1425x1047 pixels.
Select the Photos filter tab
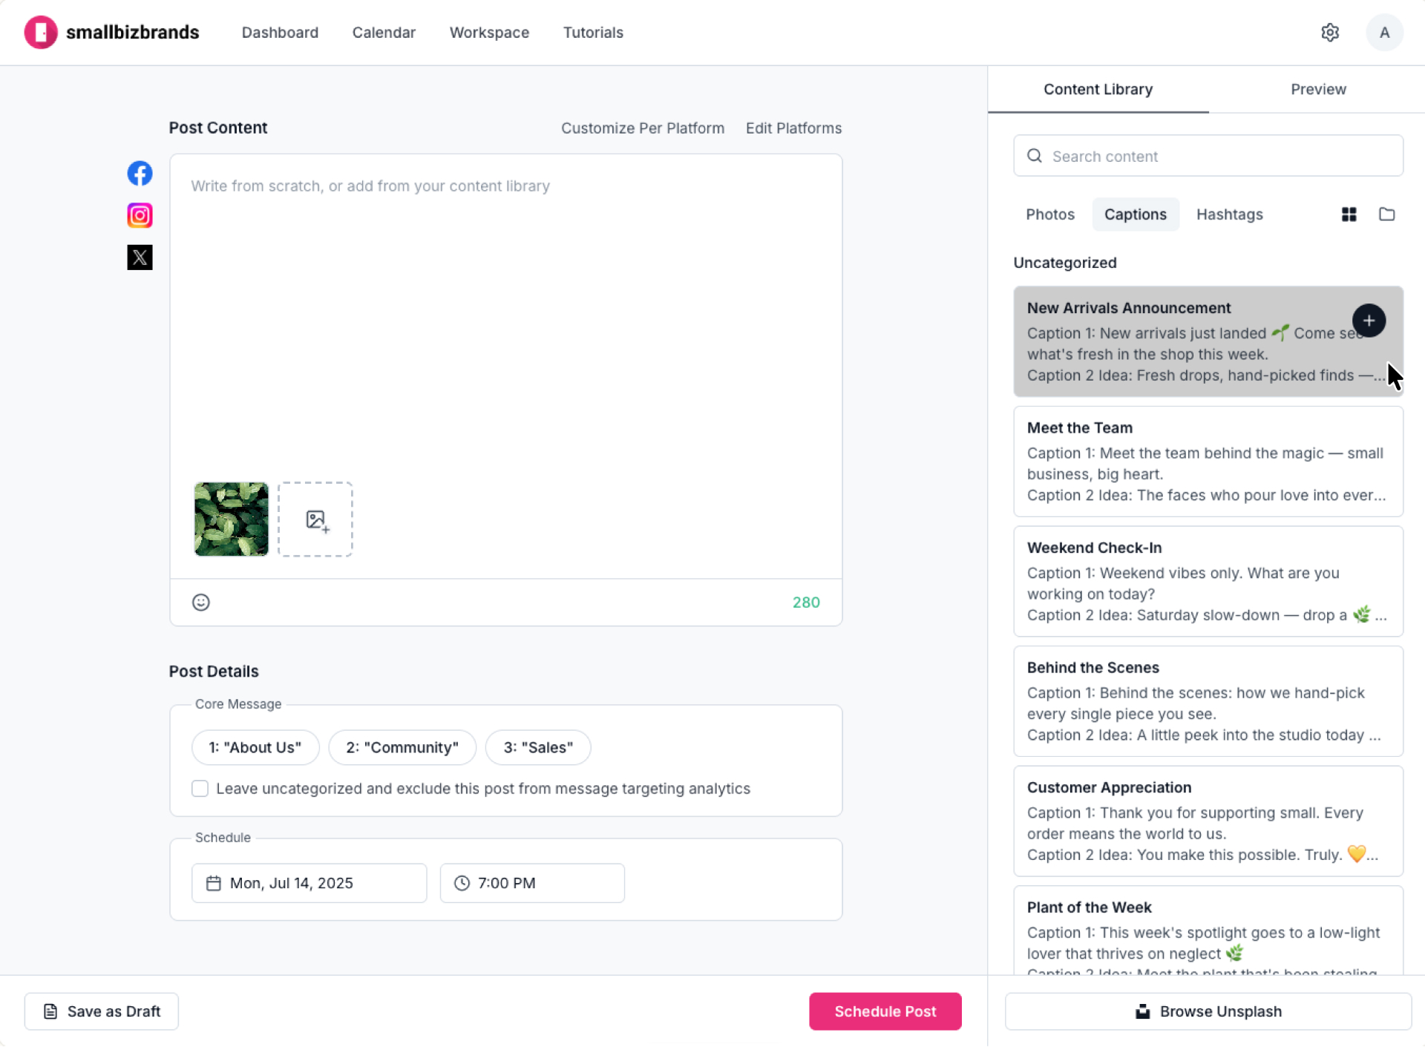[x=1049, y=214]
